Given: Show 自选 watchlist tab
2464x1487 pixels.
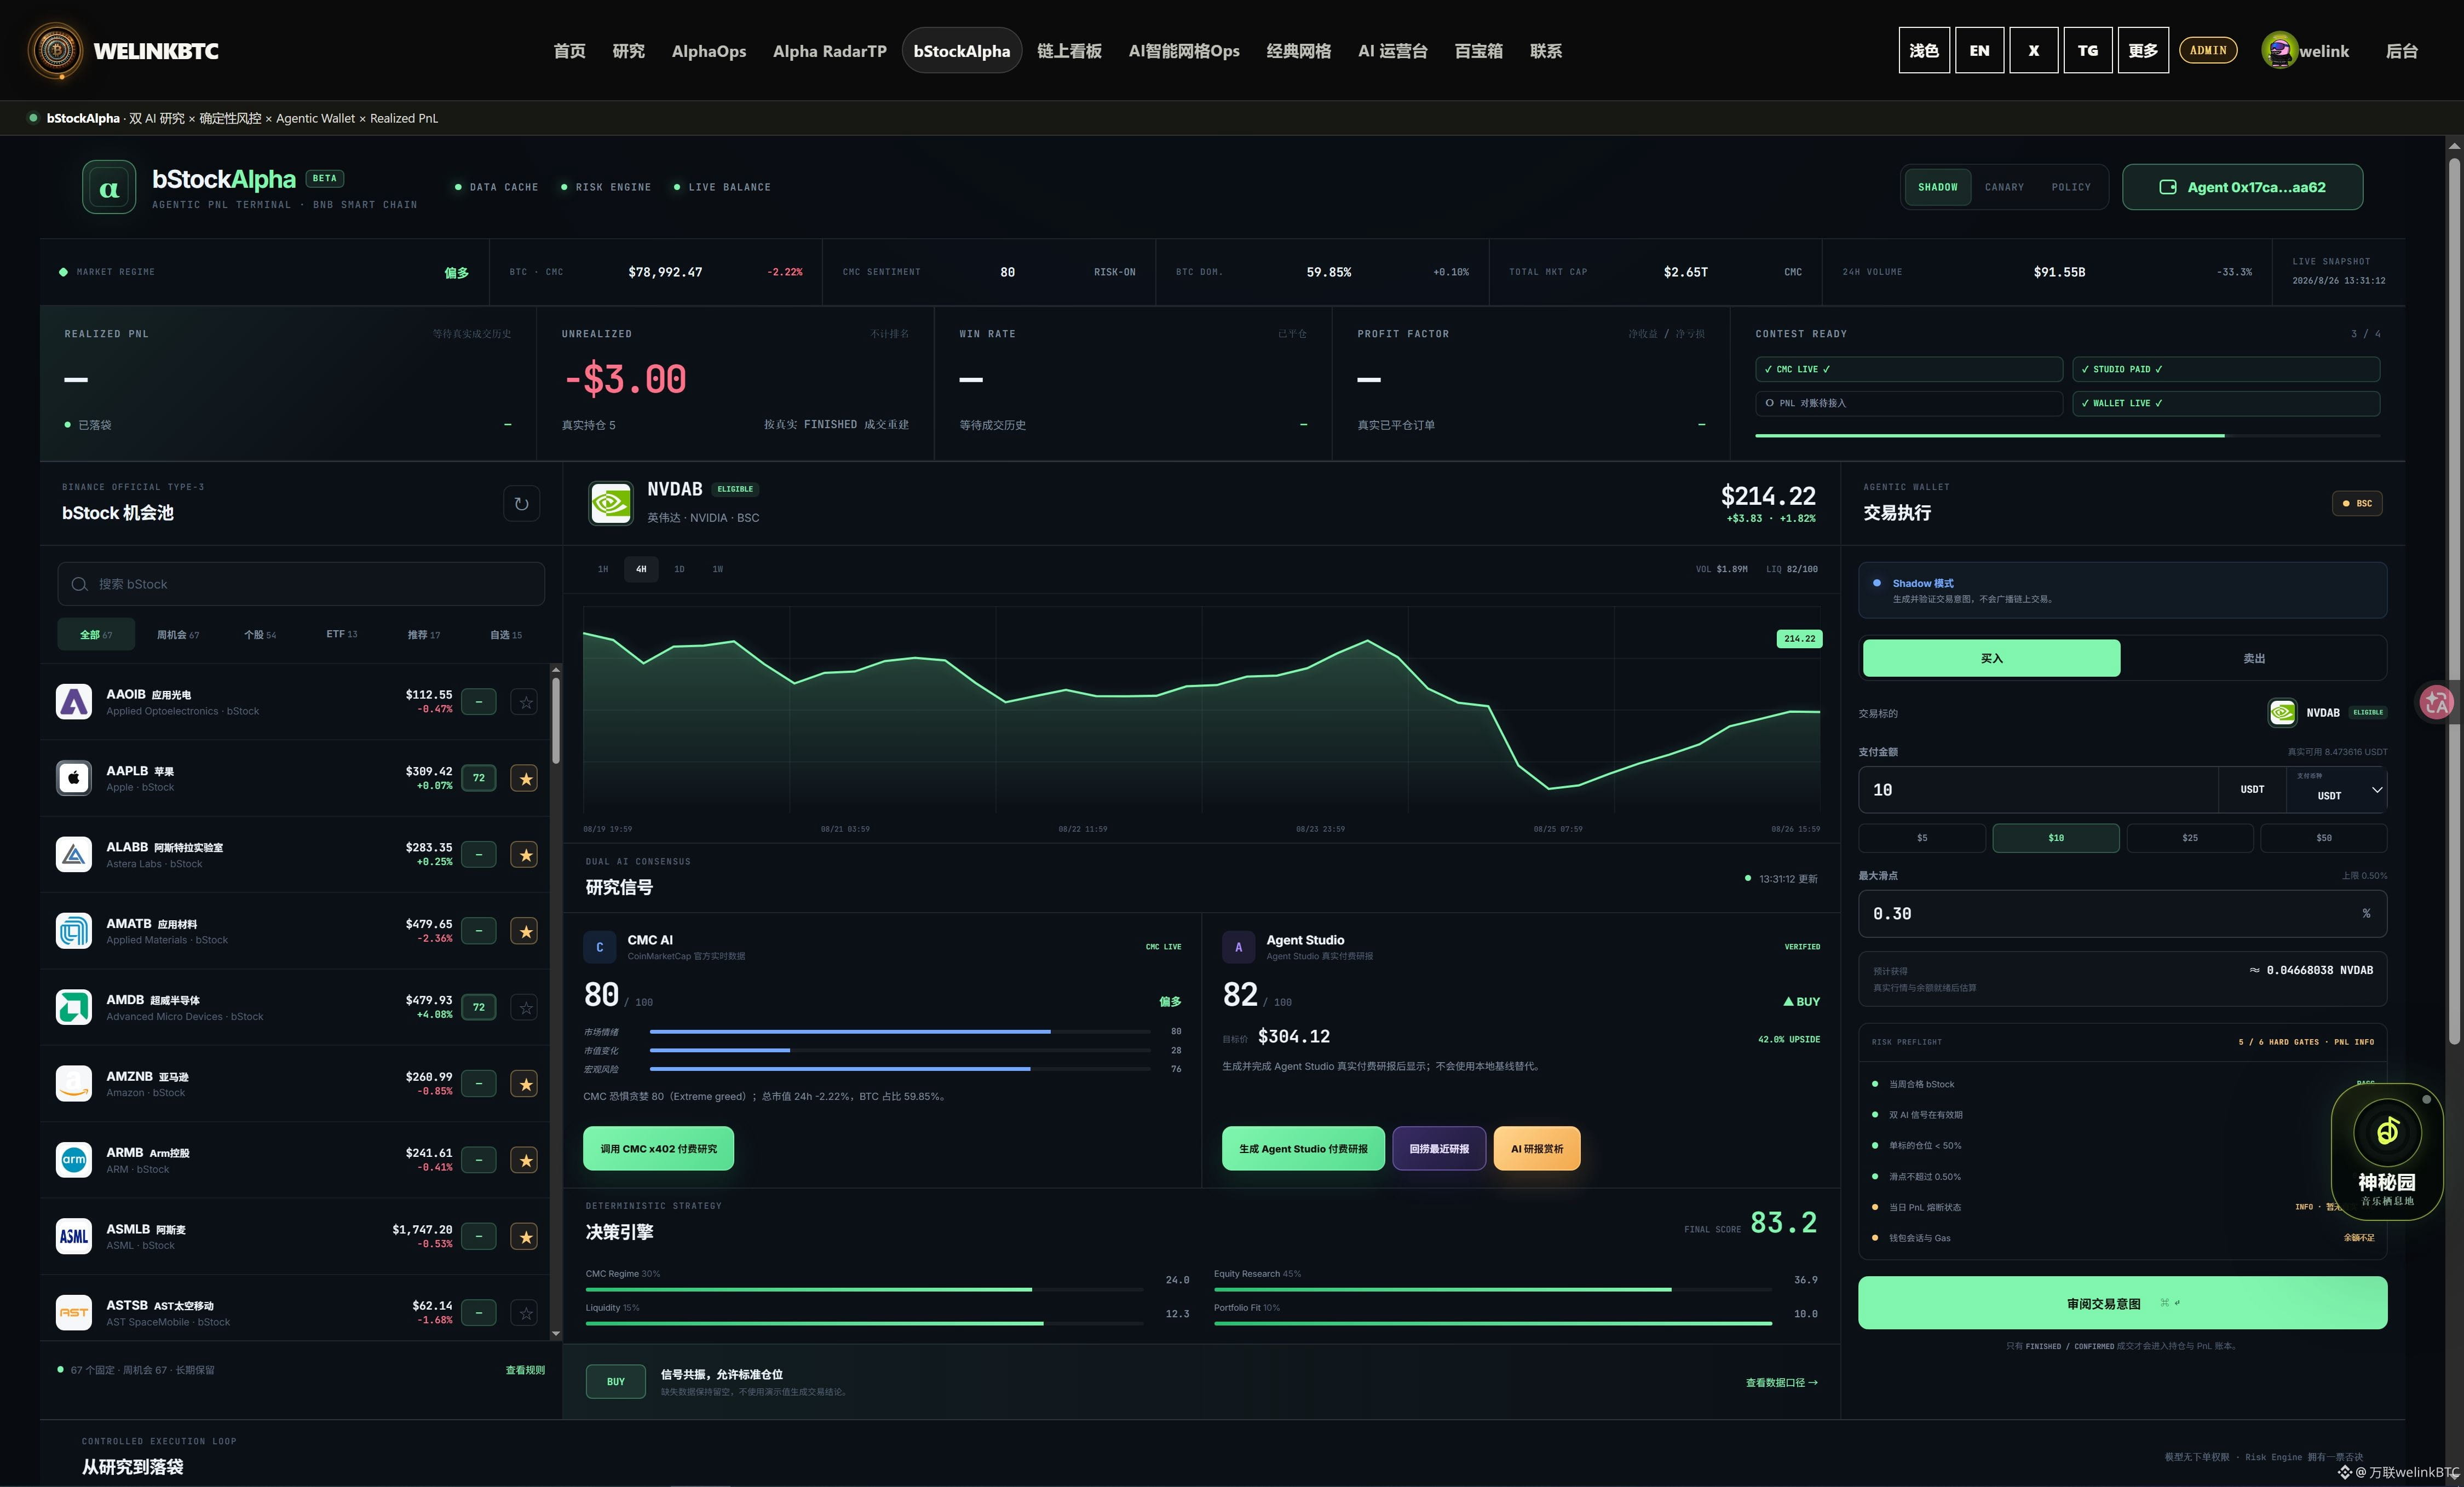Looking at the screenshot, I should click(x=506, y=634).
